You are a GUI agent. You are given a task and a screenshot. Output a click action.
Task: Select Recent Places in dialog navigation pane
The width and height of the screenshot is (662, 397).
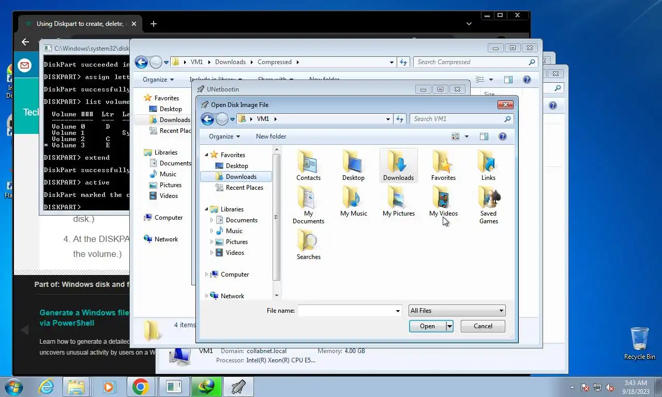[x=244, y=188]
